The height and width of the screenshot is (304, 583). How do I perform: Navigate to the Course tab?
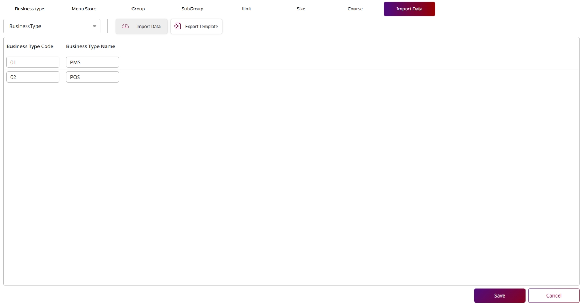(x=355, y=9)
